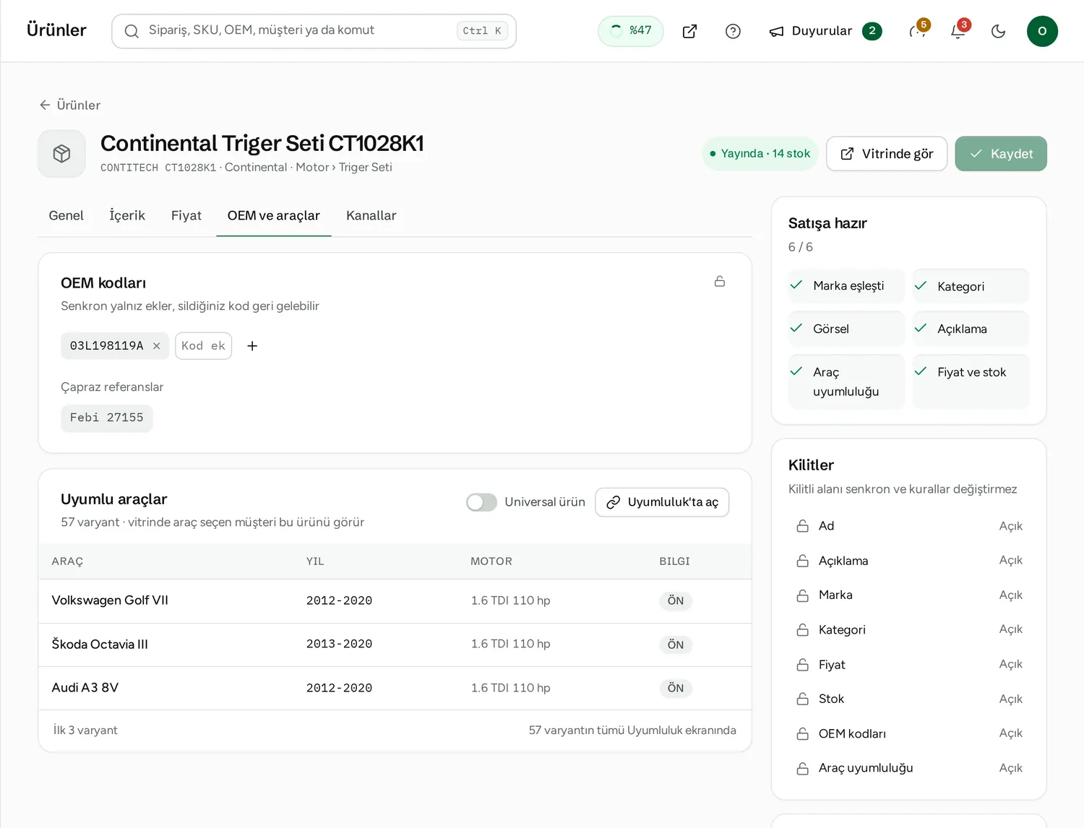The width and height of the screenshot is (1084, 828).
Task: Click the plus icon to add code
Action: 252,346
